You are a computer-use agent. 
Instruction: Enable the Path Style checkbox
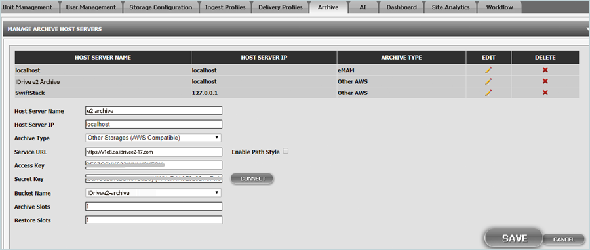point(286,152)
